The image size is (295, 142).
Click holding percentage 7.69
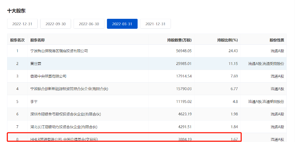[234, 76]
